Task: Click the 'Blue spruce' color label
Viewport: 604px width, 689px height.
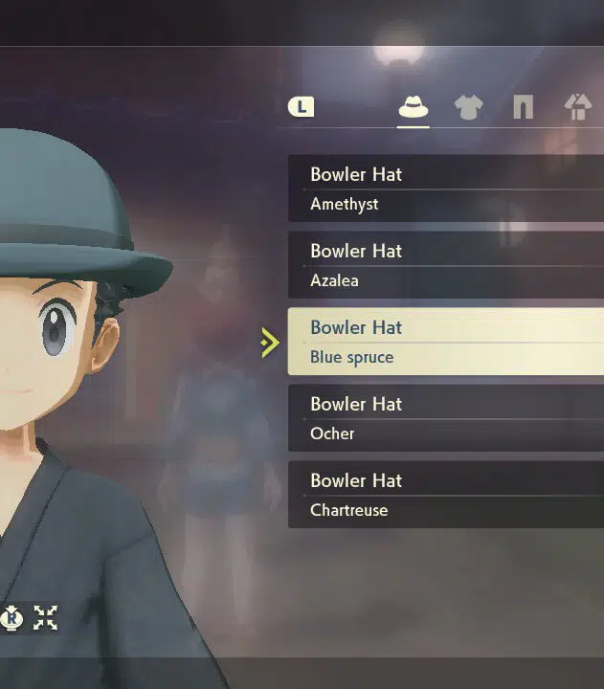Action: pyautogui.click(x=351, y=357)
